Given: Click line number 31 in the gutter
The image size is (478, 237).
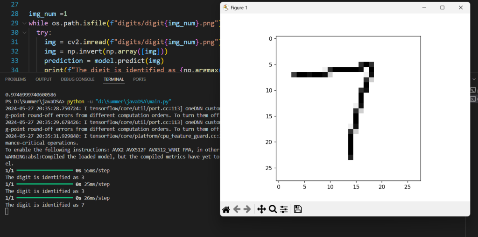Looking at the screenshot, I should [14, 42].
